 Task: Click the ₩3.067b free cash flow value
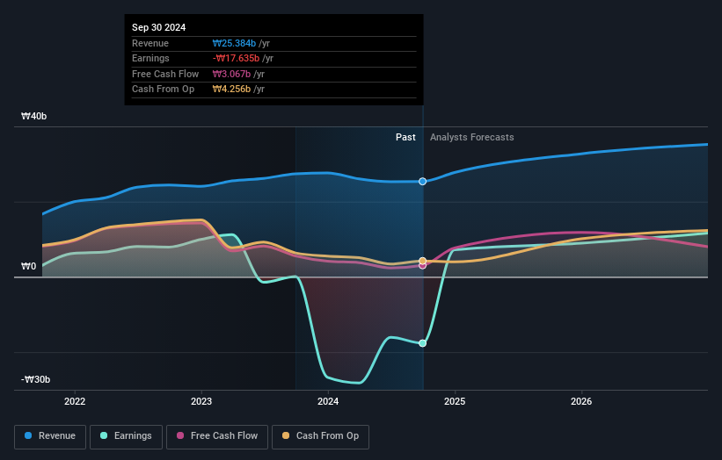point(231,74)
